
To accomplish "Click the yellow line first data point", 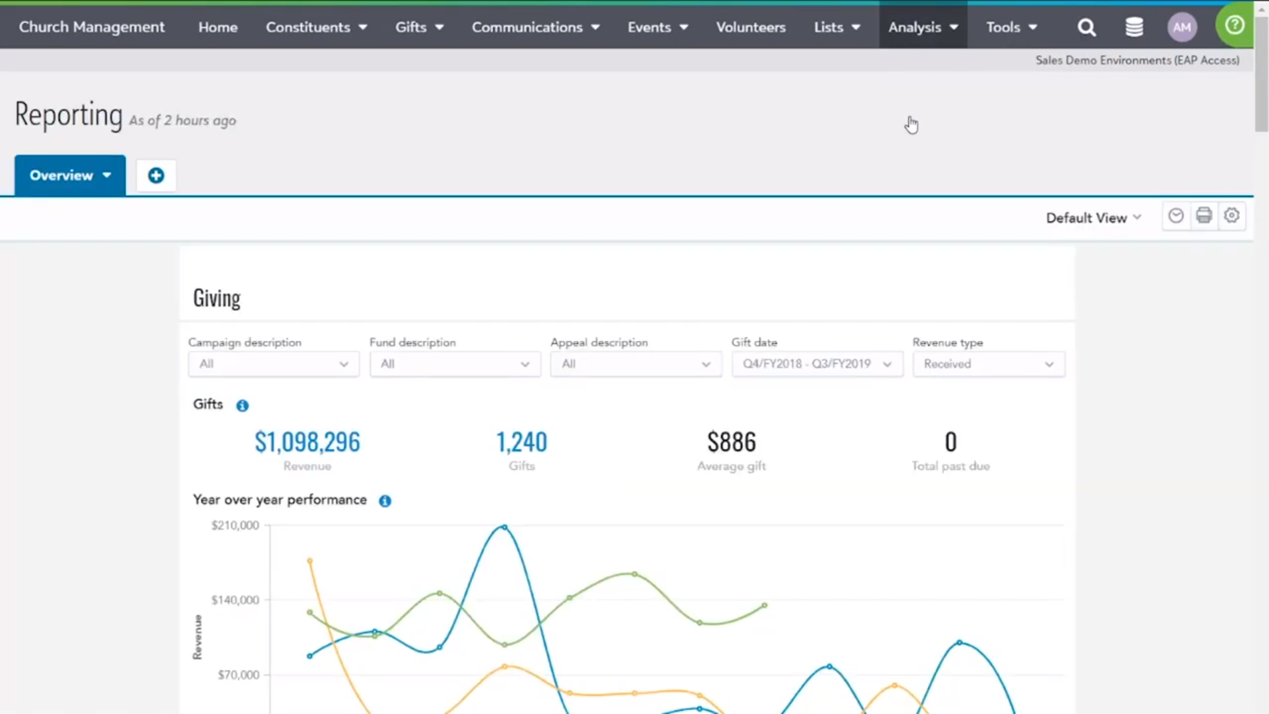I will click(310, 561).
